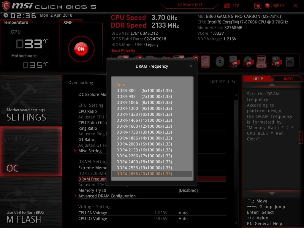Click the clock icon beside the time
This screenshot has height=228, width=304.
(x=6, y=15)
